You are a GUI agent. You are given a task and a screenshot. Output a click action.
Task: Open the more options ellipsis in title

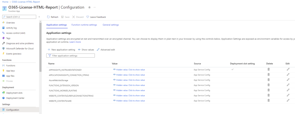coord(94,7)
